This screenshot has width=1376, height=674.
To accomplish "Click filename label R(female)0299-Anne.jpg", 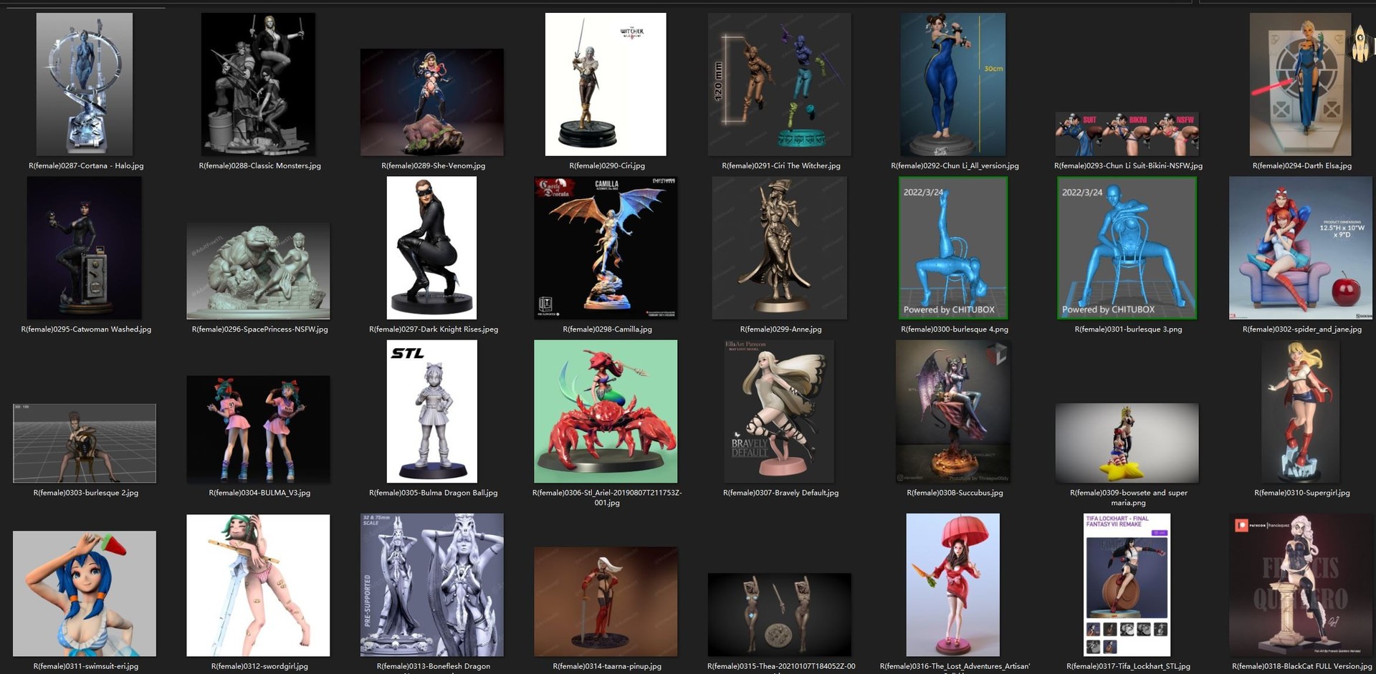I will 780,329.
